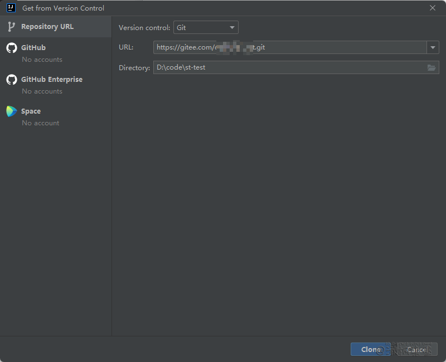Screen dimensions: 446x362
Task: Select the Repository URL tab label
Action: pos(47,27)
